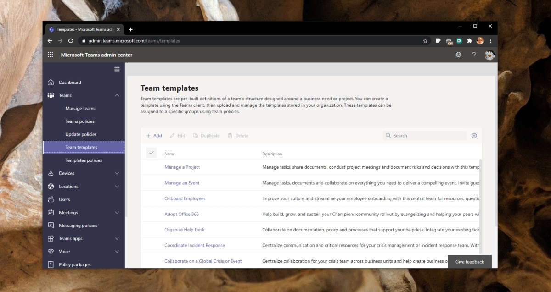Screen dimensions: 551x292
Task: Collapse sidebar with hamburger menu icon
Action: 117,69
